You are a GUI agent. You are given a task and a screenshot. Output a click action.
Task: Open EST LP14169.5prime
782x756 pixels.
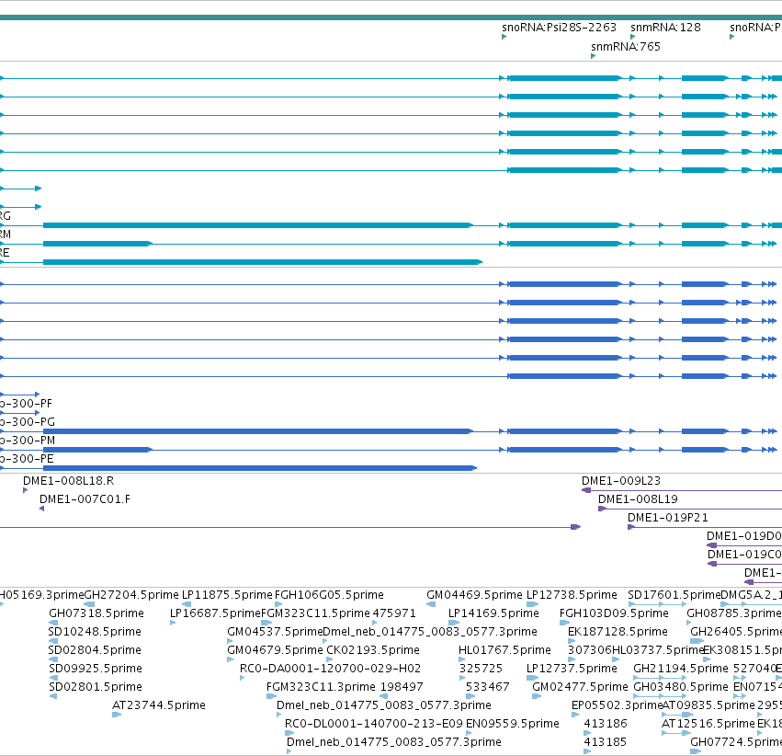click(493, 613)
